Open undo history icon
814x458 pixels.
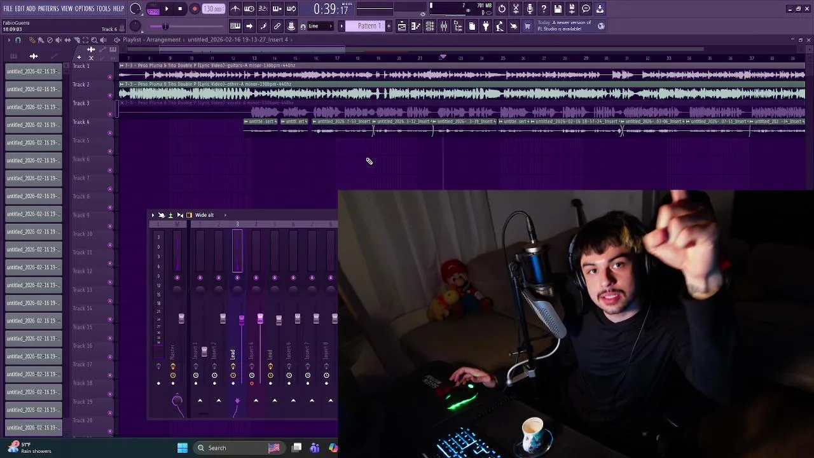pos(502,9)
